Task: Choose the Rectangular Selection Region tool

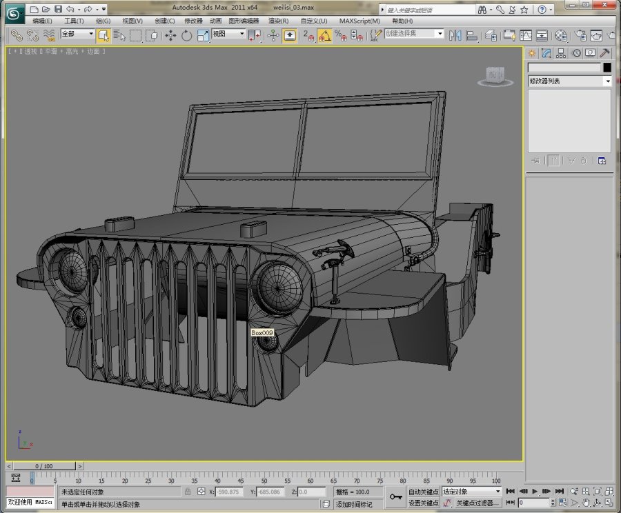Action: 135,36
